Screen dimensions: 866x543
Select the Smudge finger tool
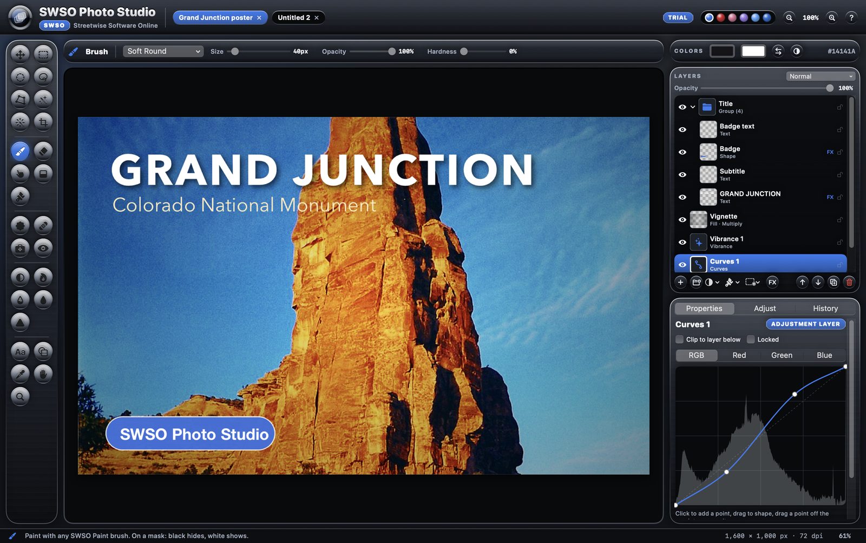(20, 173)
